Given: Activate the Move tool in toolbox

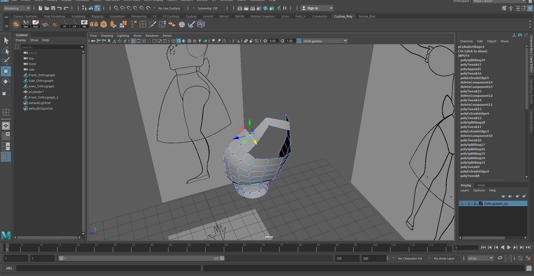Looking at the screenshot, I should 6,71.
